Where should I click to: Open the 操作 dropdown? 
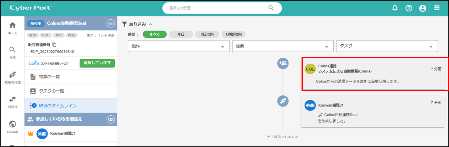(179, 46)
